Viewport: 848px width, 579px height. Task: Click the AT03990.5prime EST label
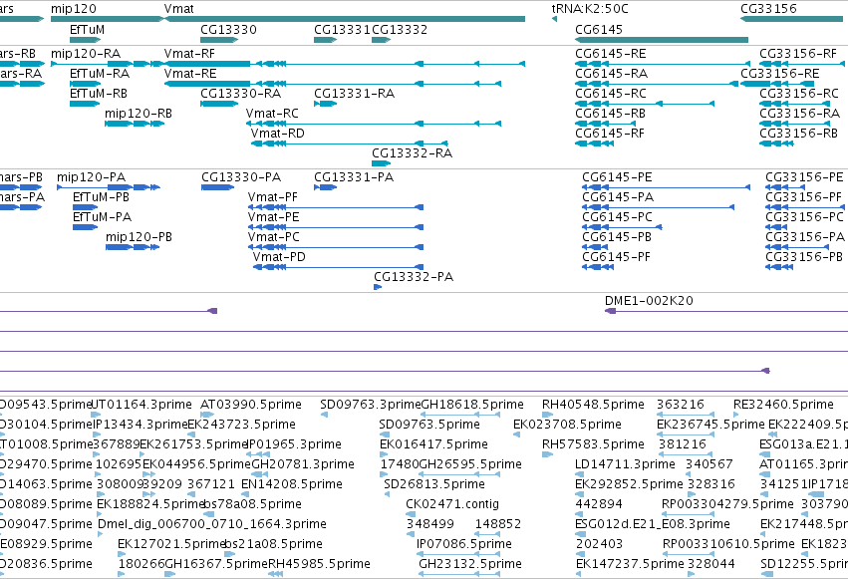(x=251, y=405)
